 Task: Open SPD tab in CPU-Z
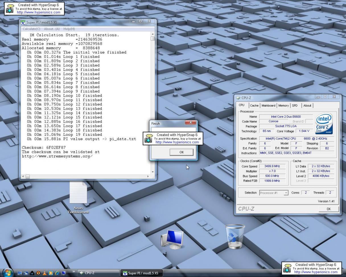click(295, 106)
